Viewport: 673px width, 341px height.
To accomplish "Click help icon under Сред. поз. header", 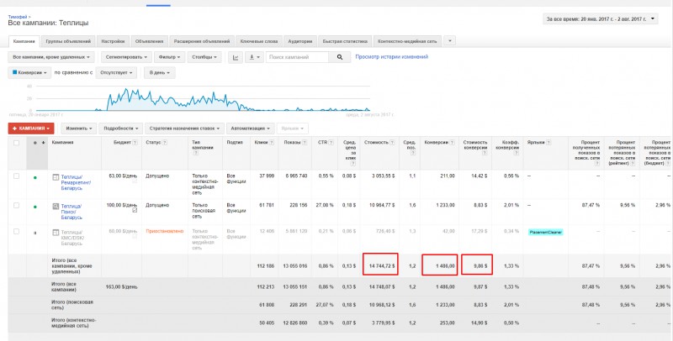I will (x=412, y=153).
